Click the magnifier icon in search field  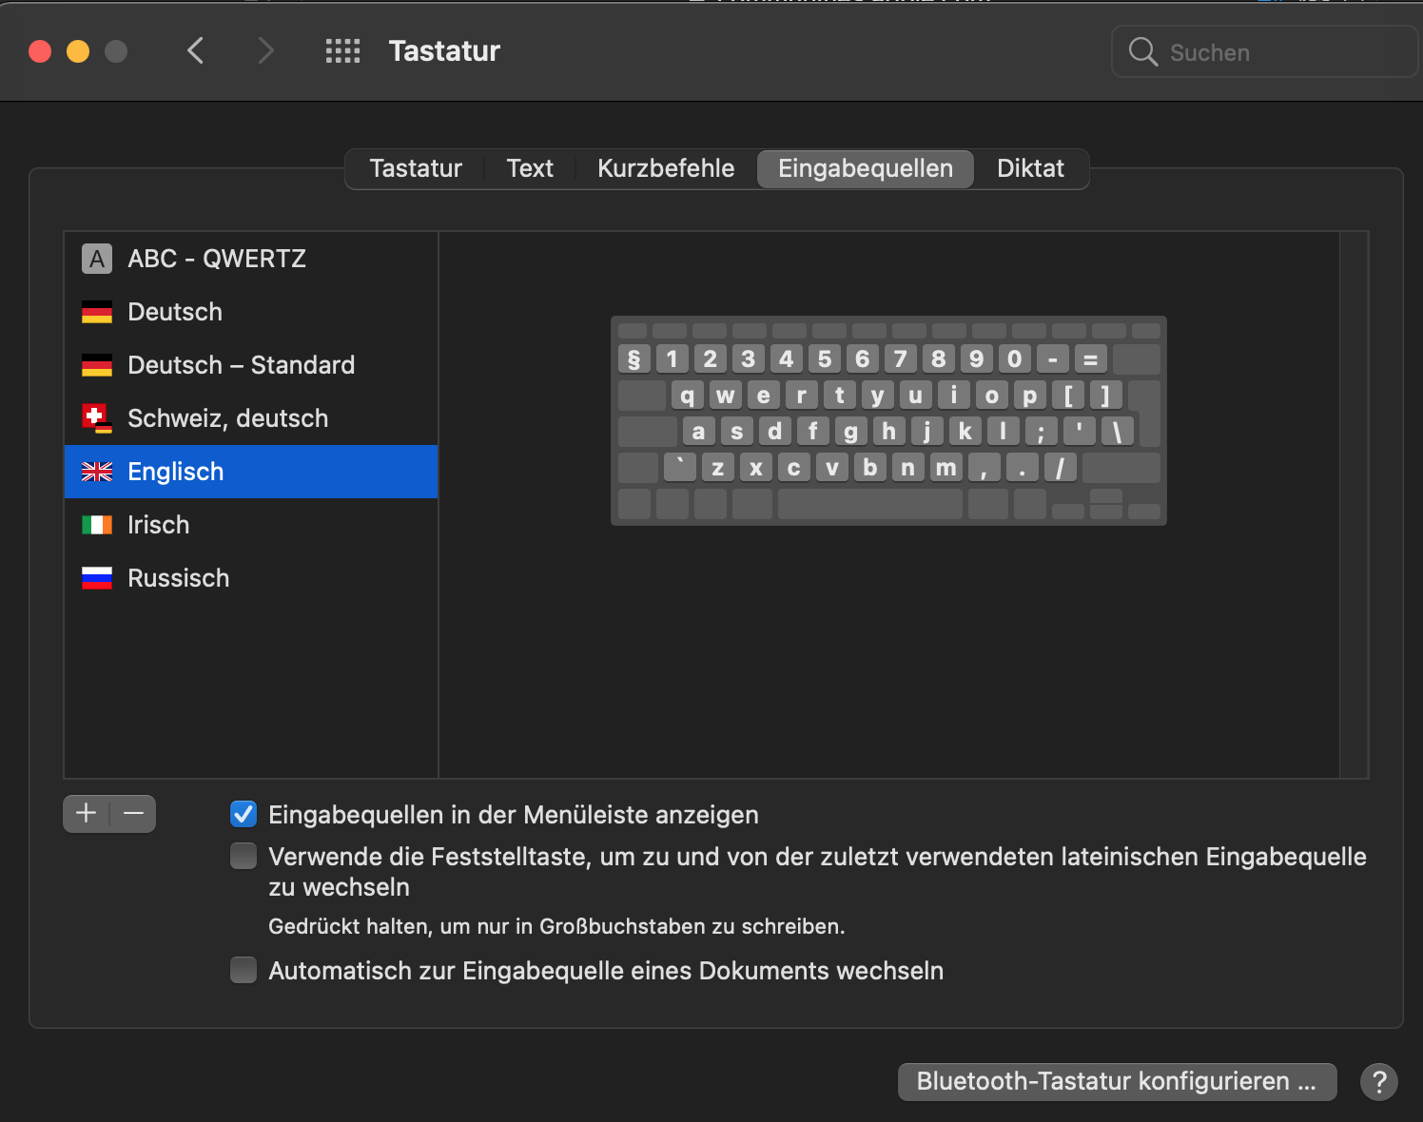(1142, 52)
